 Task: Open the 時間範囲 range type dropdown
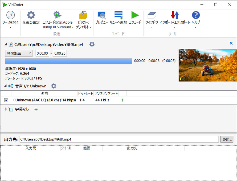19,53
